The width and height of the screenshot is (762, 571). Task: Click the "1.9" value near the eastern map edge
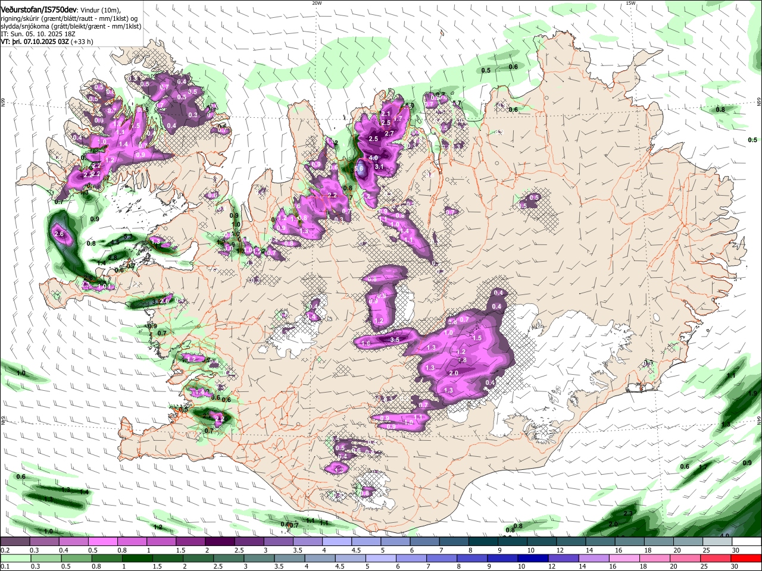[x=752, y=394]
